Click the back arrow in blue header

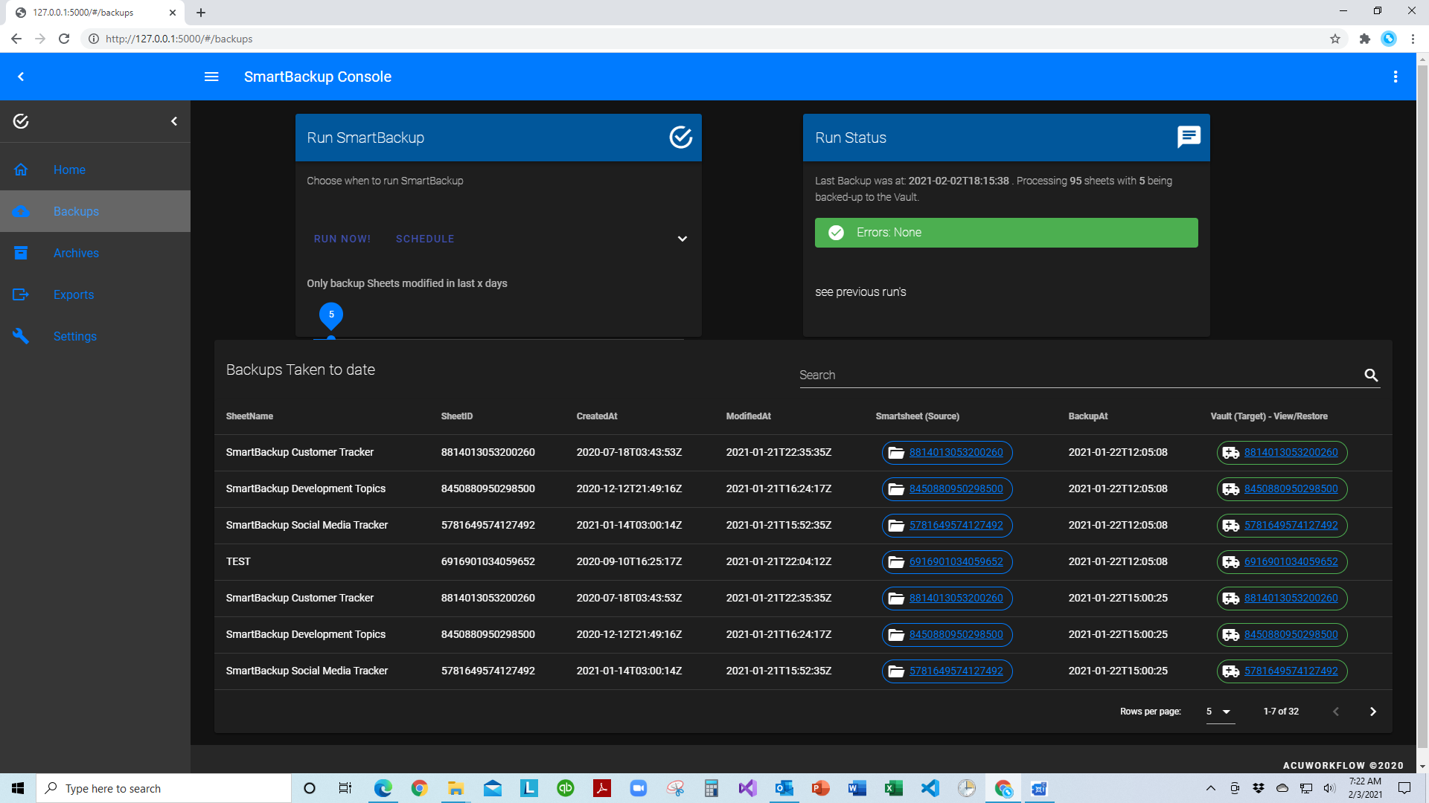point(21,77)
